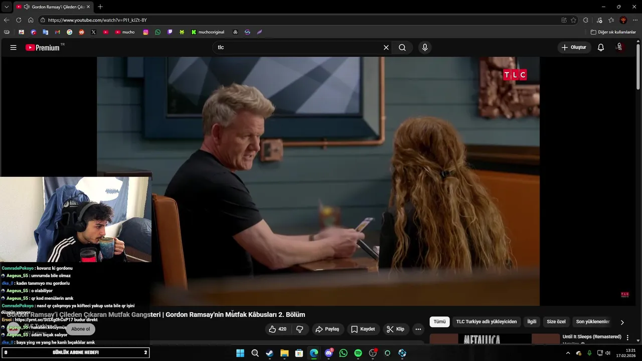Screen dimensions: 642x361
Task: Open browser home page icon
Action: point(31,20)
